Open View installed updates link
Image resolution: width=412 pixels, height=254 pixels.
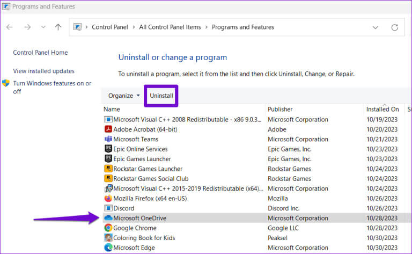tap(43, 71)
